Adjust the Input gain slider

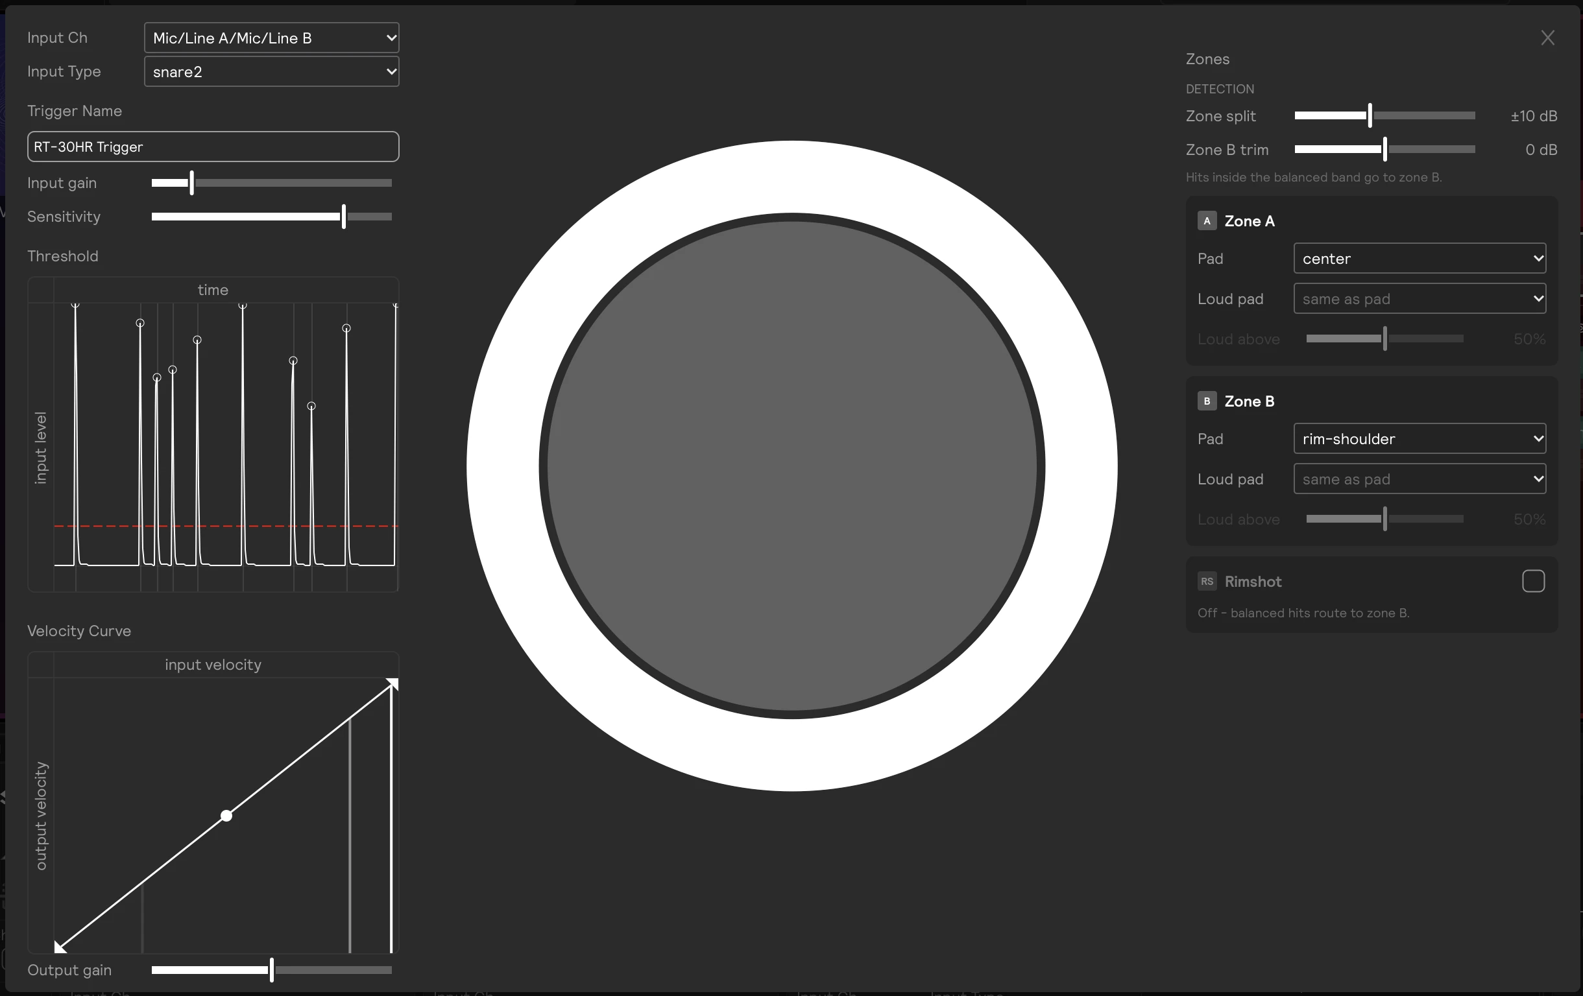click(271, 183)
